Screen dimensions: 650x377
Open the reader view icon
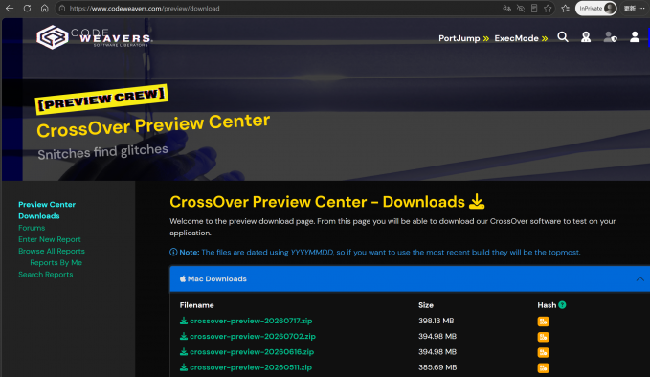click(x=534, y=9)
